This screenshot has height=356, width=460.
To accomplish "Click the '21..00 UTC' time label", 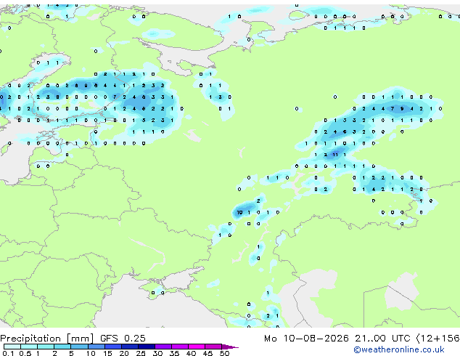I will tap(382, 339).
